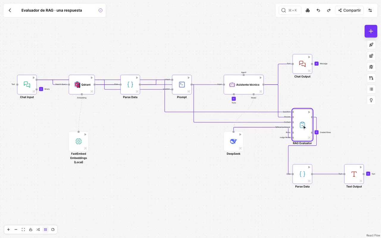Open the blocks/widgets icon in sidebar

(371, 56)
